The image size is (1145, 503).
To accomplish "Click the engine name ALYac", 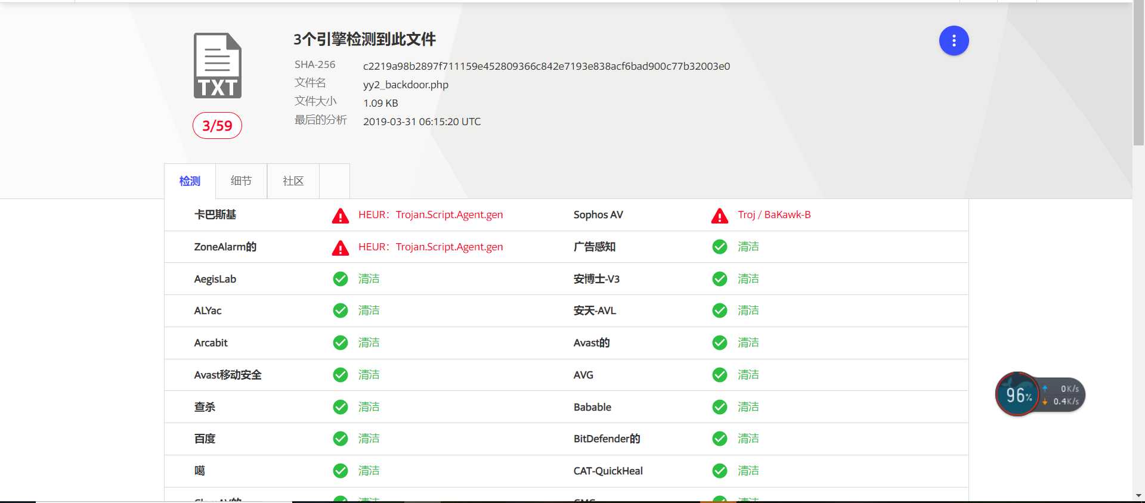I will point(208,311).
